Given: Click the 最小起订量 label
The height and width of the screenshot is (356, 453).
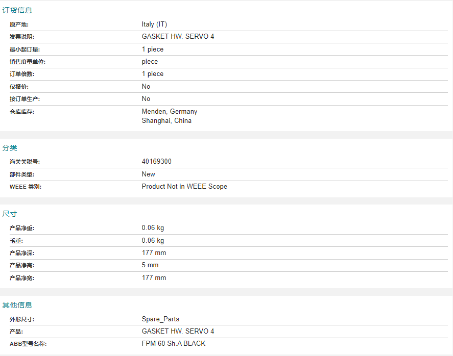Looking at the screenshot, I should coord(25,49).
